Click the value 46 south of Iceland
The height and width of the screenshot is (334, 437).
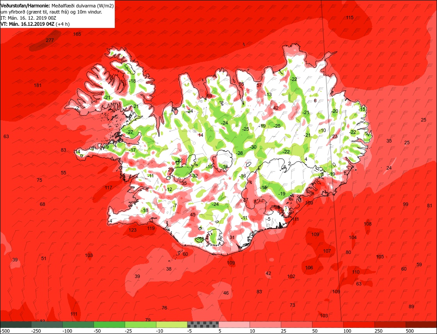pos(226,293)
